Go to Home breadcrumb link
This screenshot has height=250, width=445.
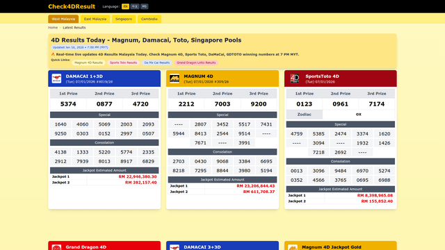53,28
